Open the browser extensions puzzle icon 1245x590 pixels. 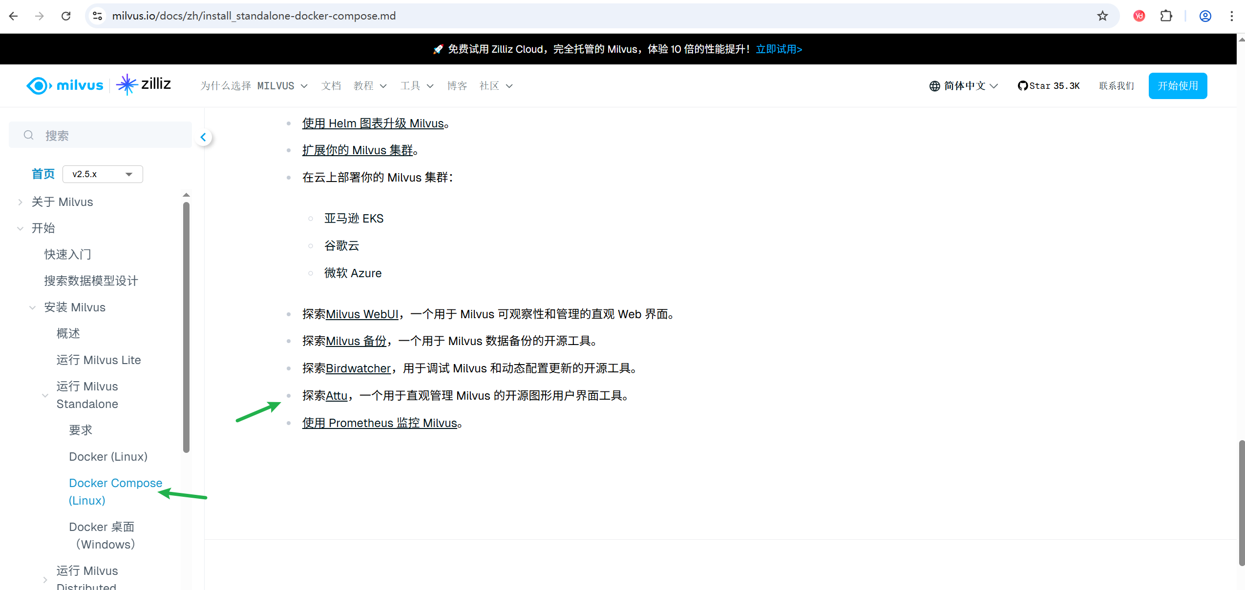point(1166,16)
